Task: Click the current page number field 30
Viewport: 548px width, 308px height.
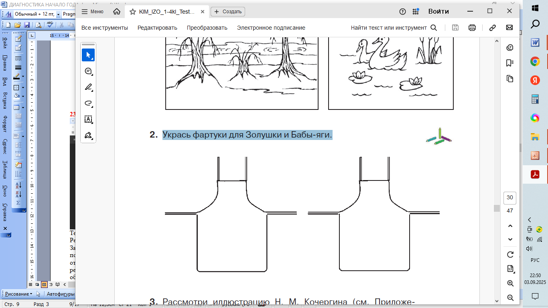Action: 510,197
